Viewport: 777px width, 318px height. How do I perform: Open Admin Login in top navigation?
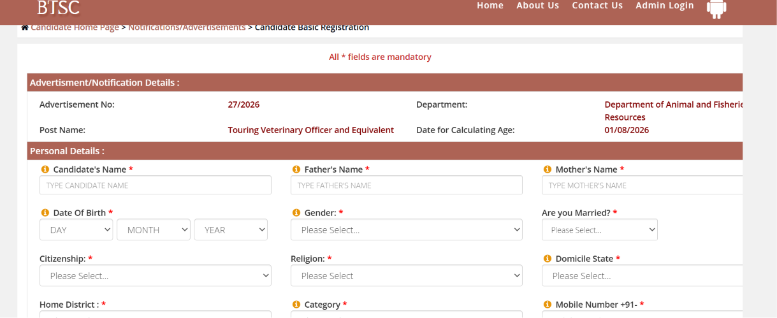coord(665,6)
